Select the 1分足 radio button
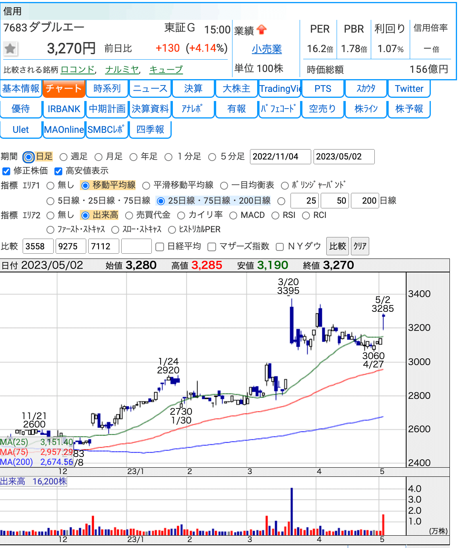This screenshot has height=548, width=461. coord(169,157)
